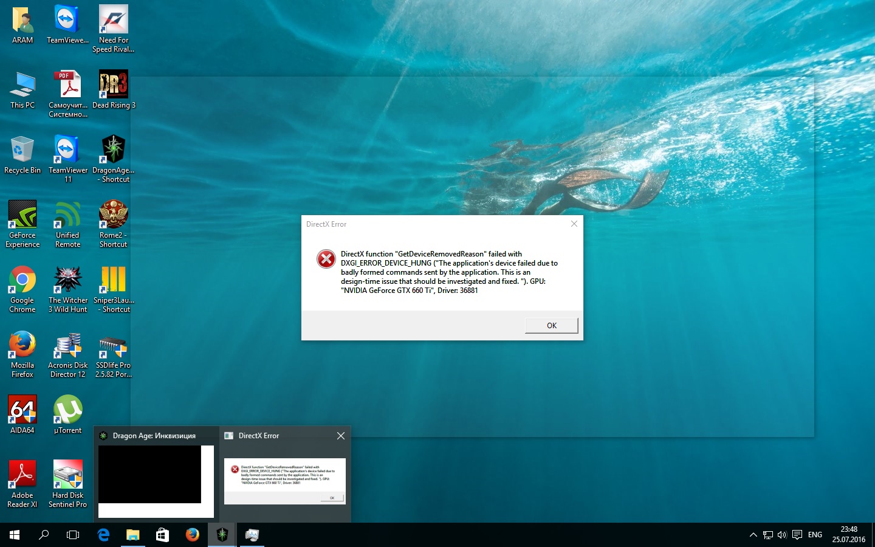Screen dimensions: 875x547
Task: Launch the Unified Remote shortcut
Action: pyautogui.click(x=68, y=224)
